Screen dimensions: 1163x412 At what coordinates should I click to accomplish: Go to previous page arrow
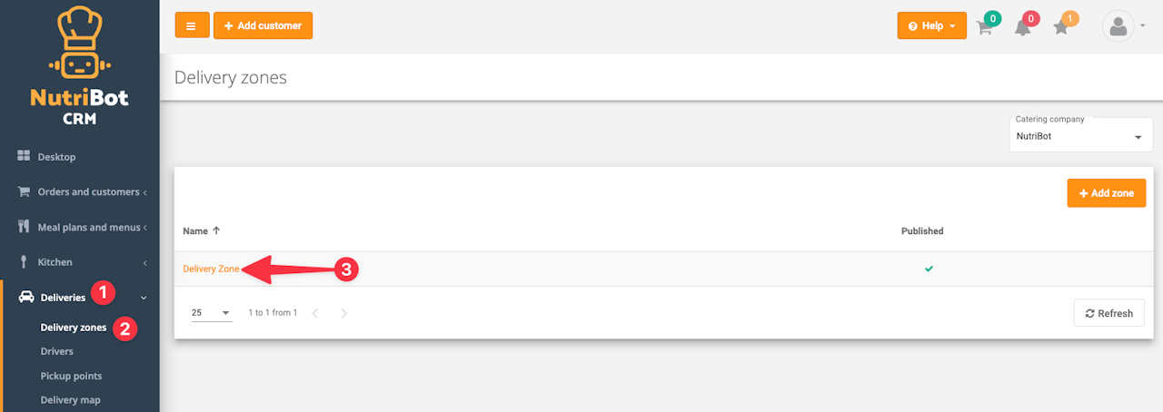pyautogui.click(x=315, y=313)
